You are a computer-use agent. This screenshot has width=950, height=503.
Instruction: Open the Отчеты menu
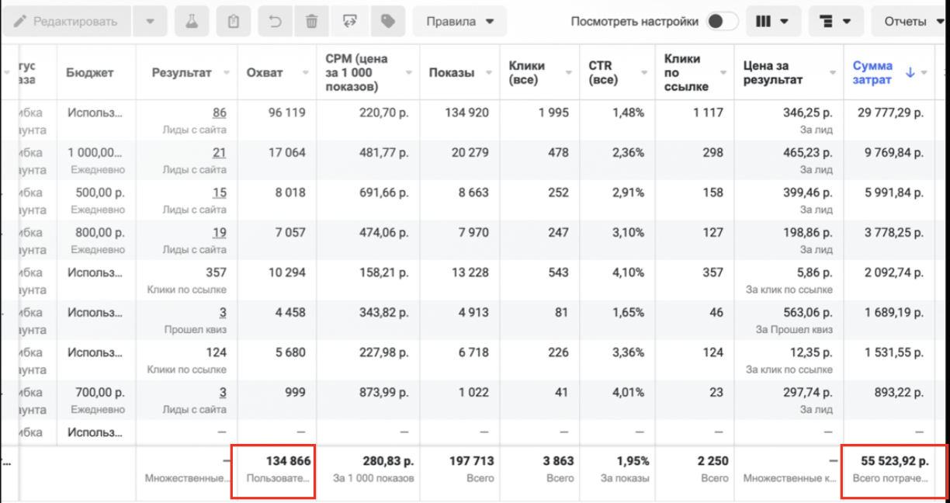tap(910, 22)
